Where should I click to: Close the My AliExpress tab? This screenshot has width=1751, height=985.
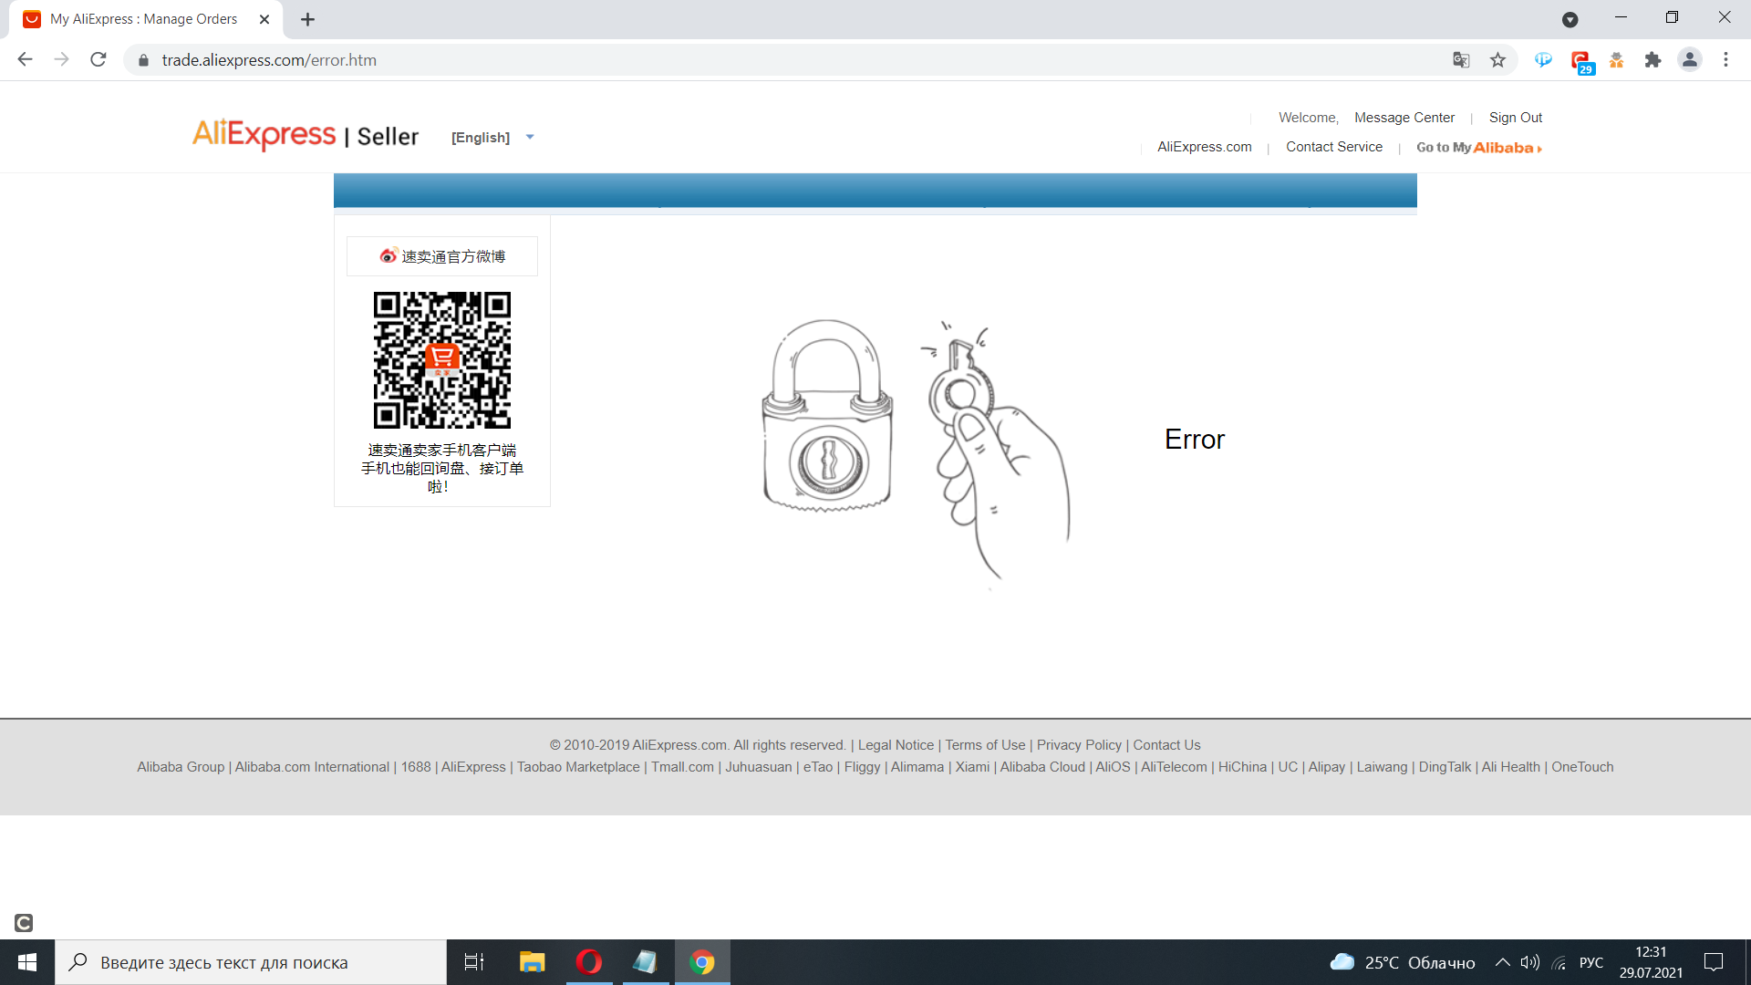tap(264, 19)
